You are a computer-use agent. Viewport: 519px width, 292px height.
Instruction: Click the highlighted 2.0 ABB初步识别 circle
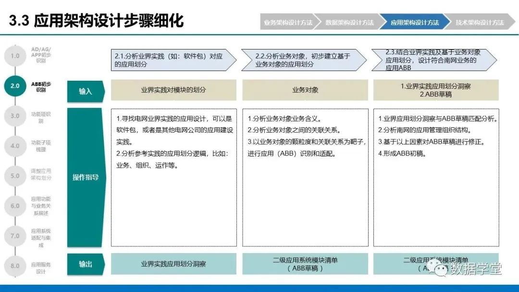(x=15, y=86)
